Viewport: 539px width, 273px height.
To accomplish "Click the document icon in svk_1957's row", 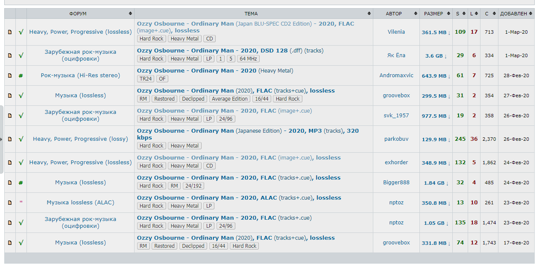I will tap(10, 116).
